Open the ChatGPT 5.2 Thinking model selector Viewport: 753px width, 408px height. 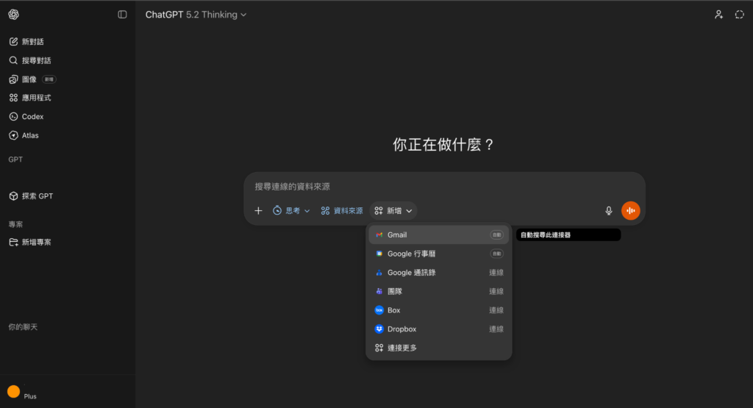(x=196, y=15)
